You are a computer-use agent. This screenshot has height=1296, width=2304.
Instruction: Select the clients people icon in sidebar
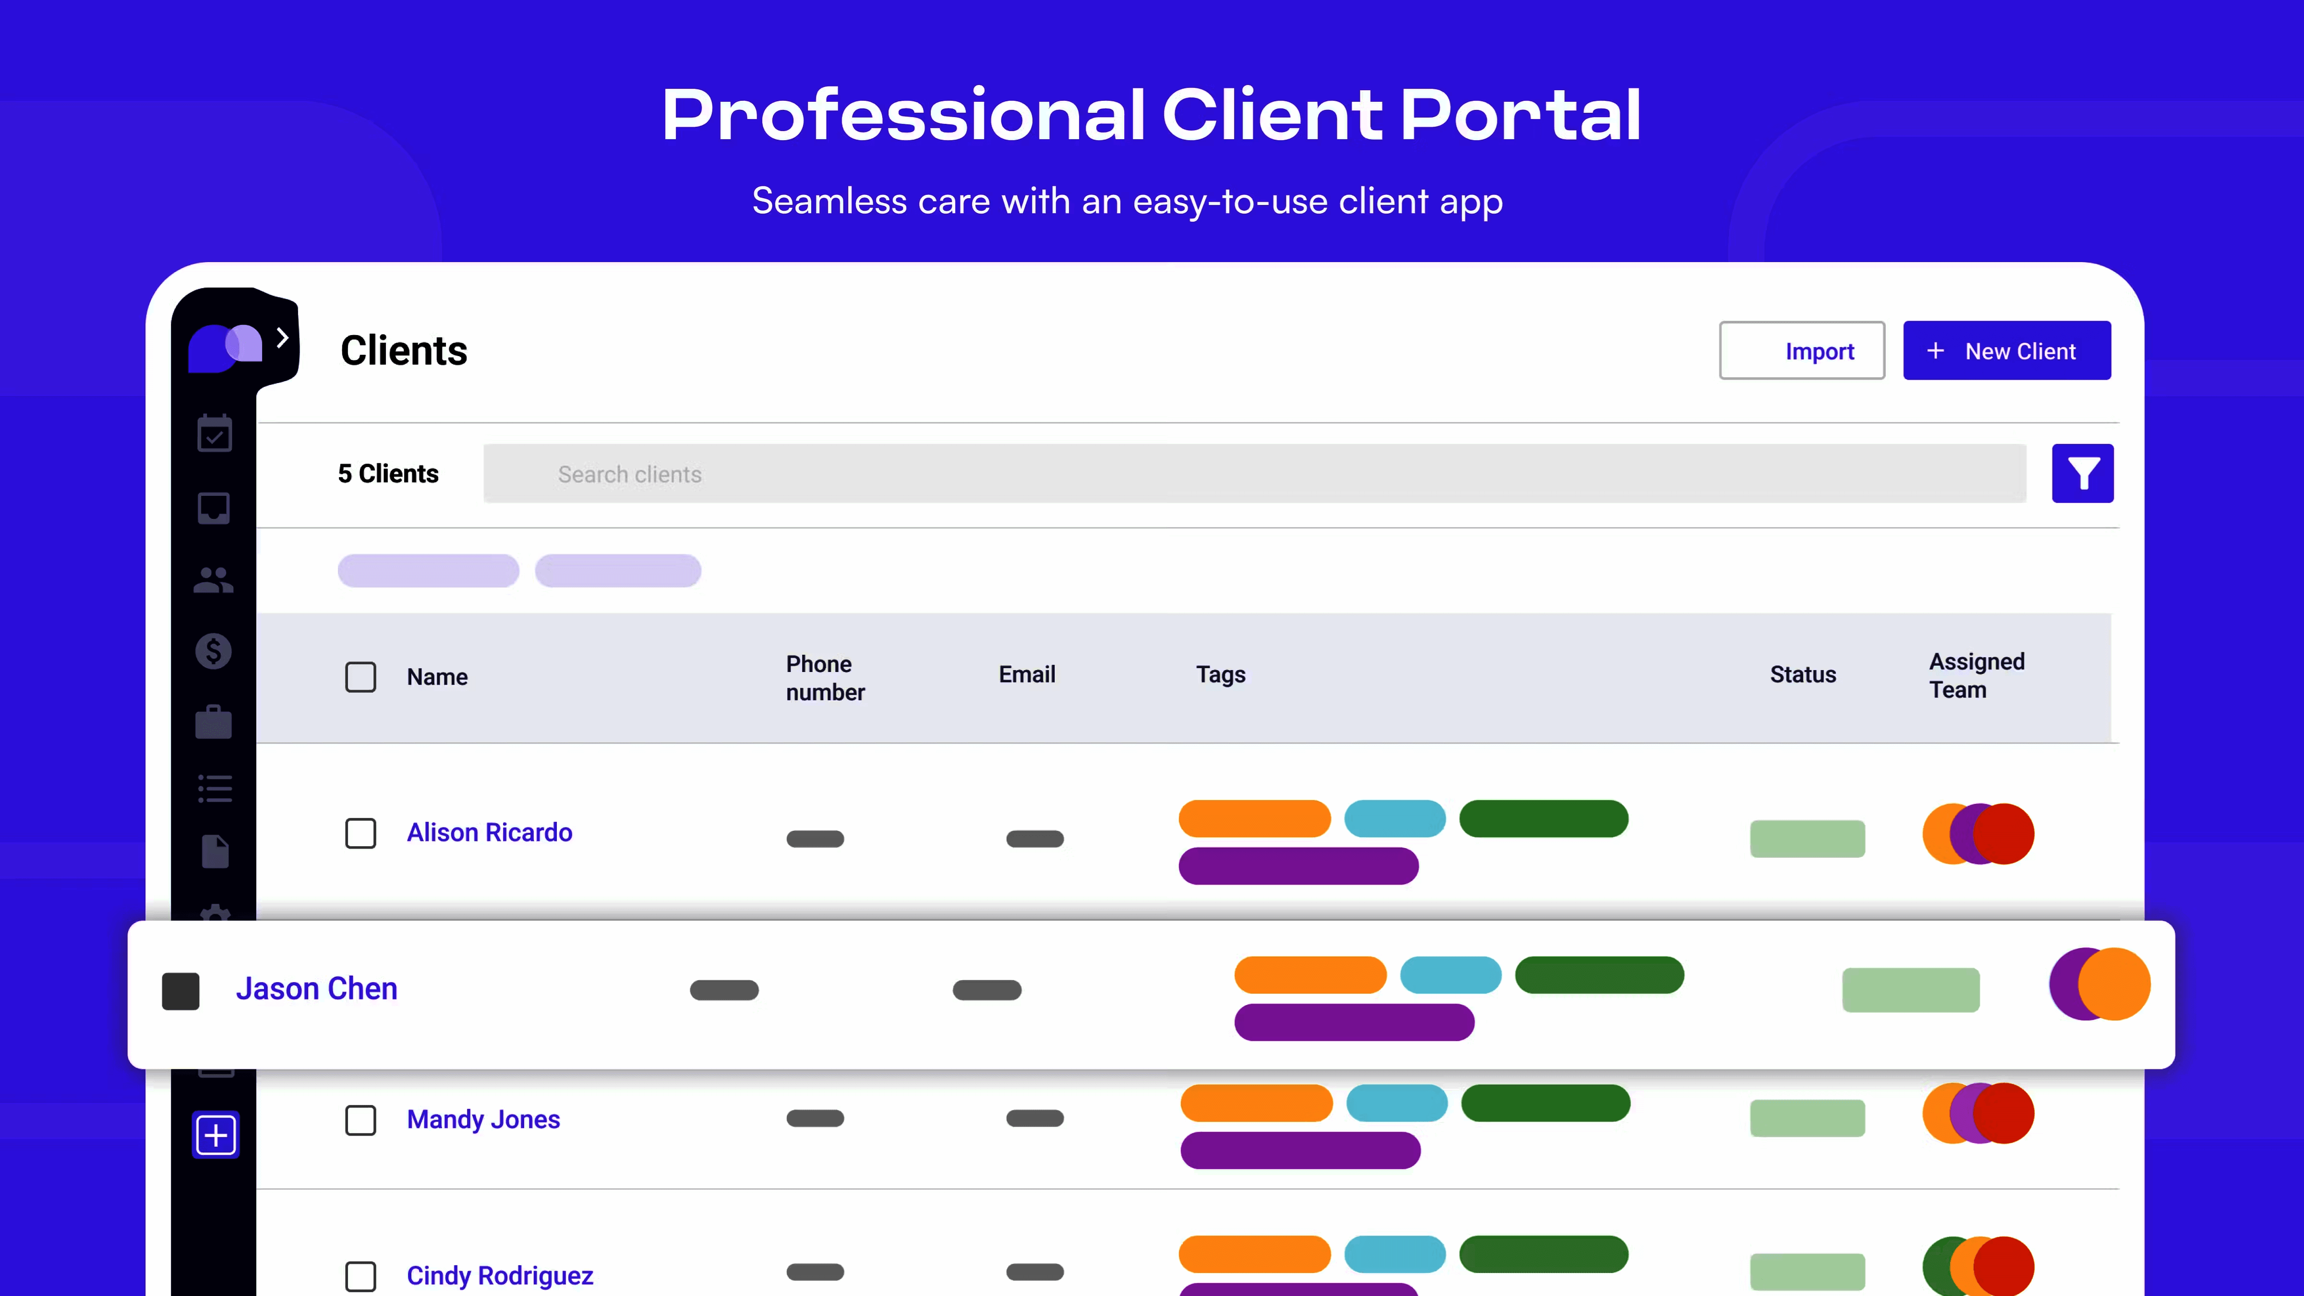coord(214,580)
